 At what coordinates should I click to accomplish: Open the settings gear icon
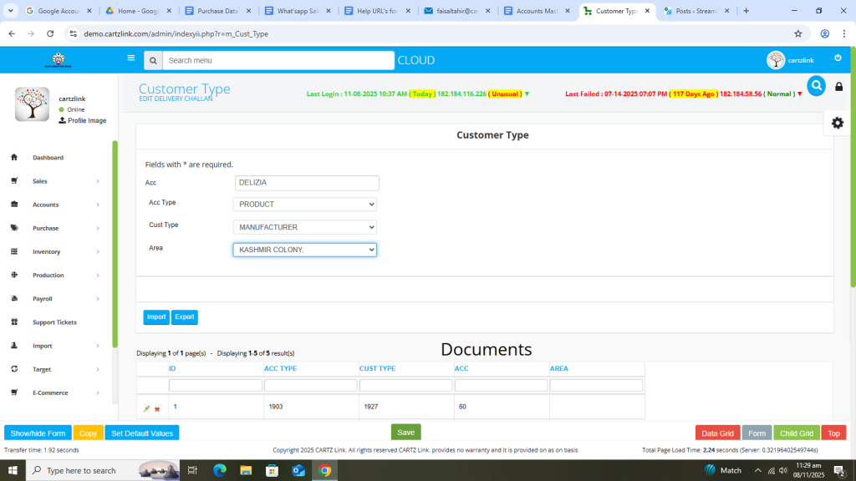click(x=837, y=123)
